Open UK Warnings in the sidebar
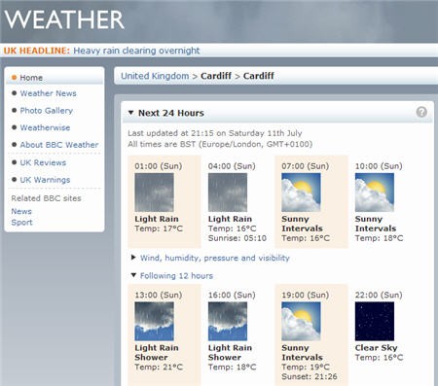Screen dimensions: 438x386 (45, 180)
